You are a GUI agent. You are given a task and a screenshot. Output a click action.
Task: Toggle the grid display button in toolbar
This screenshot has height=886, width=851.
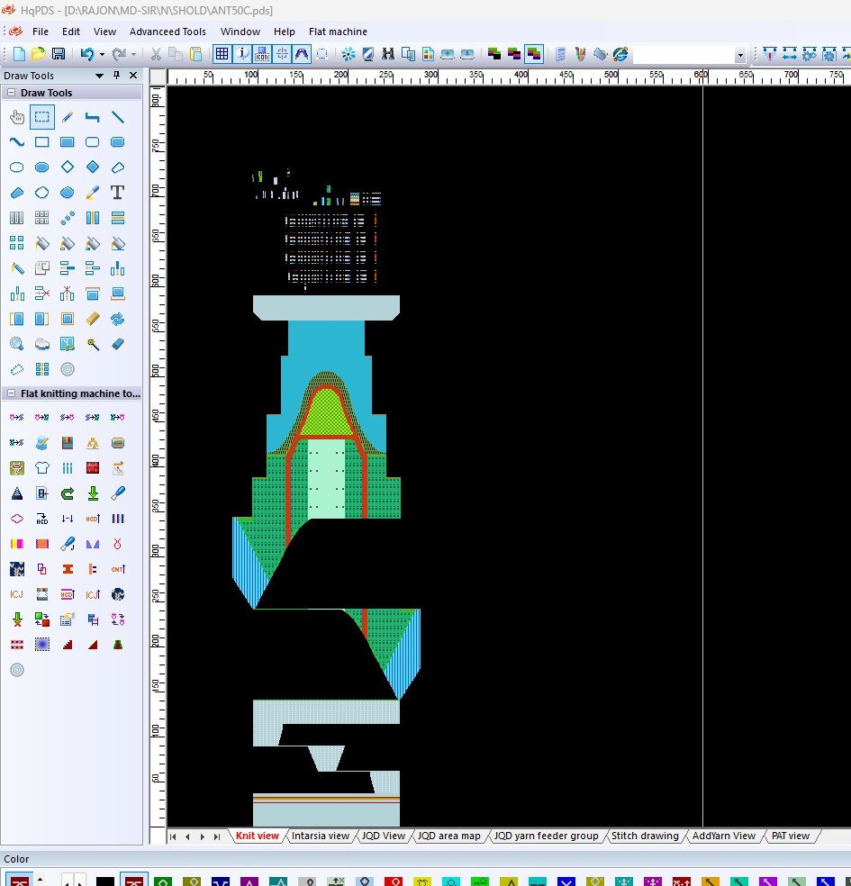tap(222, 54)
